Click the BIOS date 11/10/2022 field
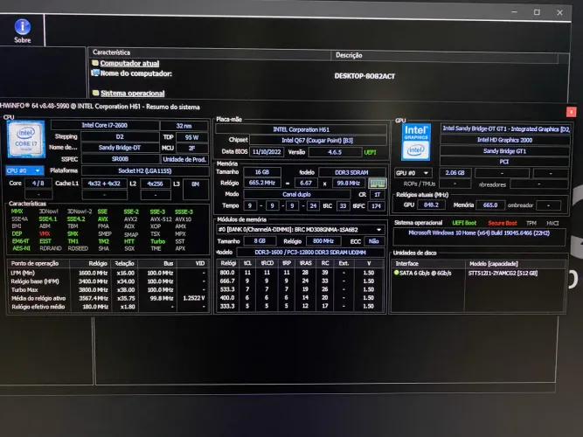This screenshot has height=437, width=583. pyautogui.click(x=267, y=152)
